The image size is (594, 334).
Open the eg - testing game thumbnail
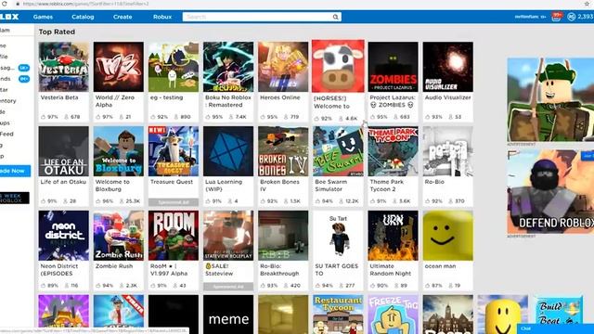tap(174, 67)
